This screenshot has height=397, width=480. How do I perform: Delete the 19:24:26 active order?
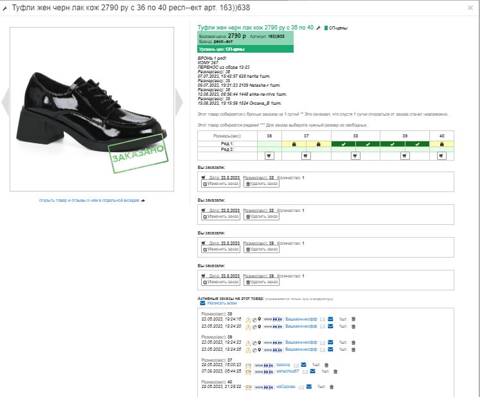(353, 349)
